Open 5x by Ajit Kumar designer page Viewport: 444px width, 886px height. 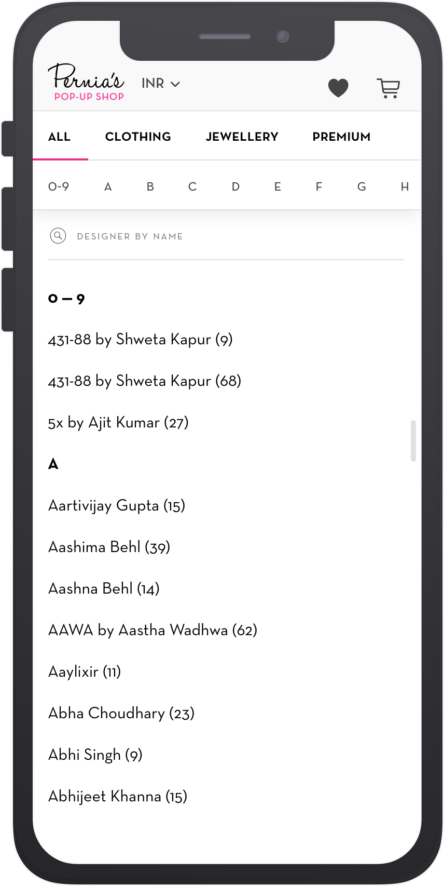click(x=118, y=423)
